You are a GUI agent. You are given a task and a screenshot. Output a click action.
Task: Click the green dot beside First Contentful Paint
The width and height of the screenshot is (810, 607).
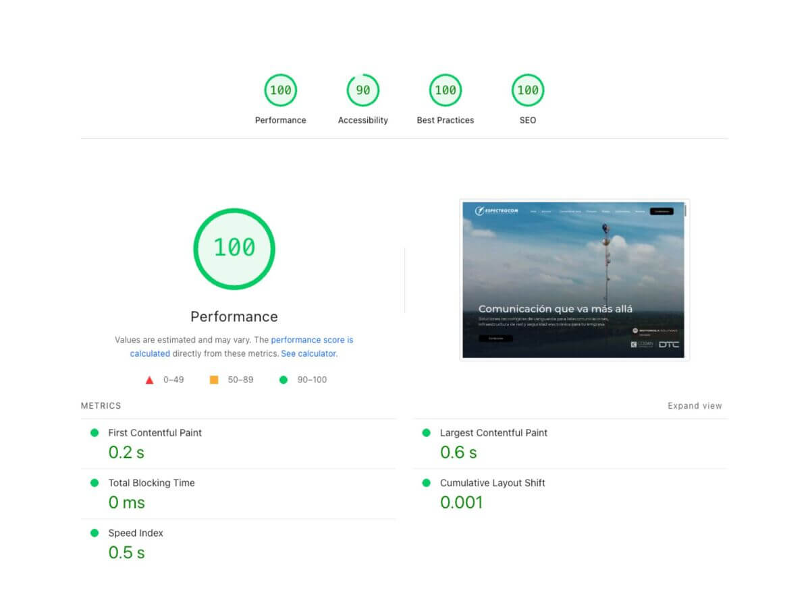[x=94, y=433]
